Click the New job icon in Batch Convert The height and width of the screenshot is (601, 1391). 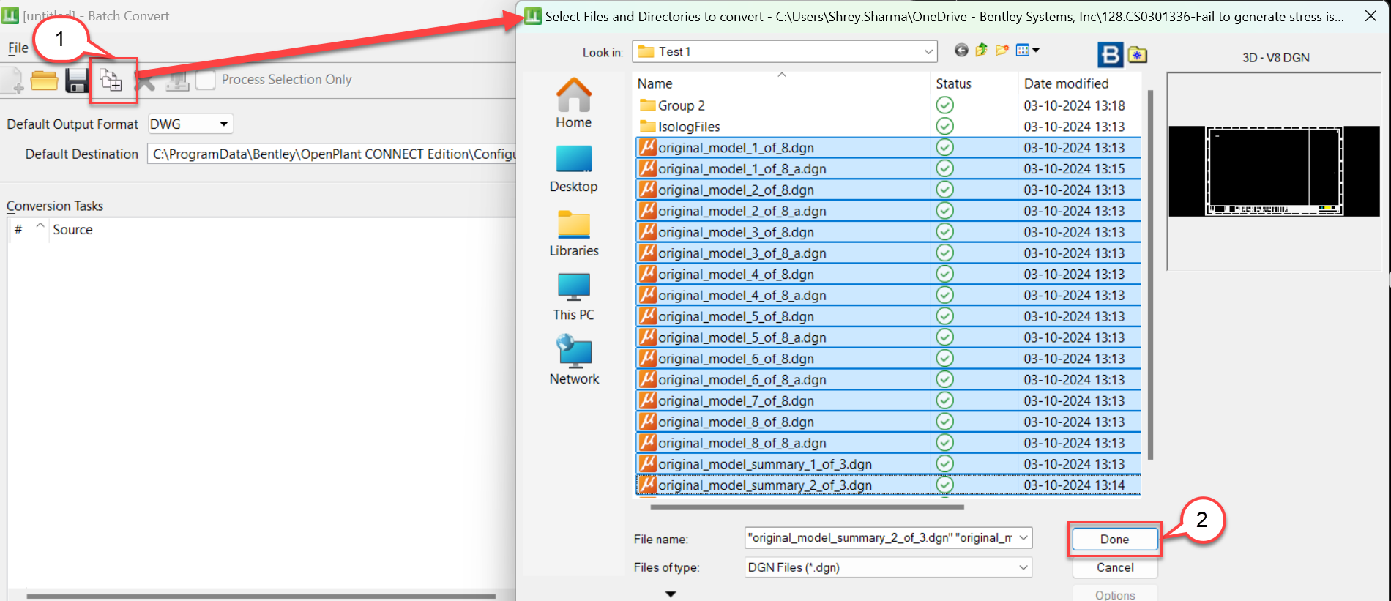pyautogui.click(x=11, y=81)
